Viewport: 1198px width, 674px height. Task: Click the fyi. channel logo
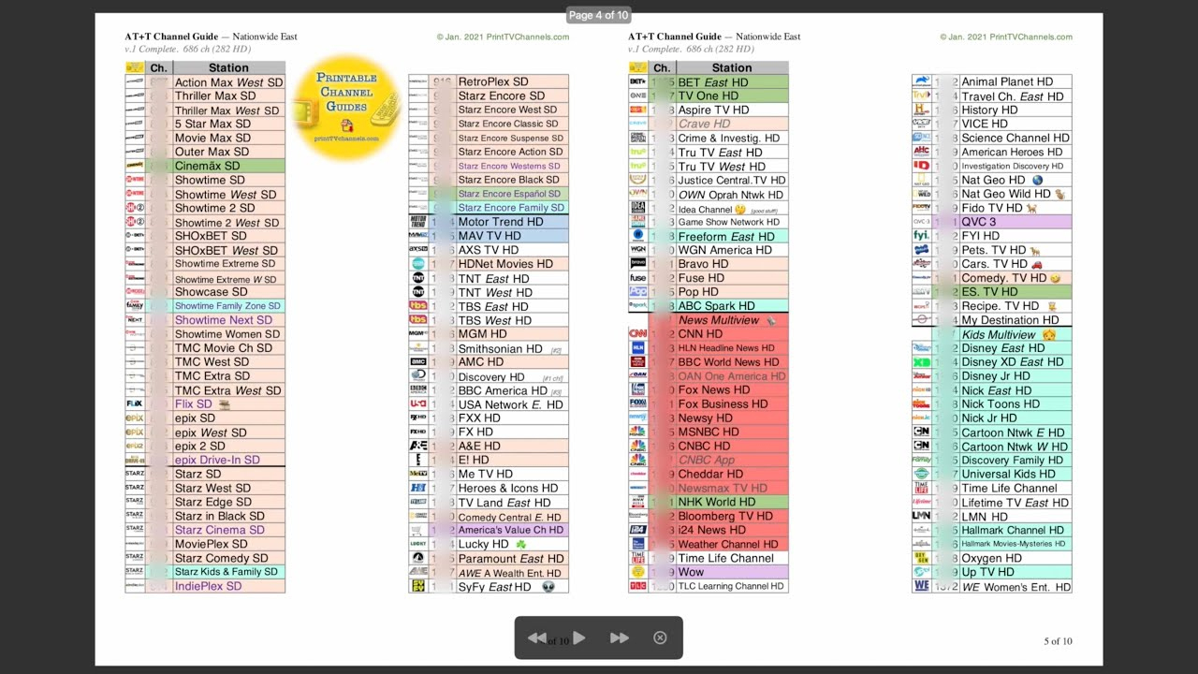(921, 236)
